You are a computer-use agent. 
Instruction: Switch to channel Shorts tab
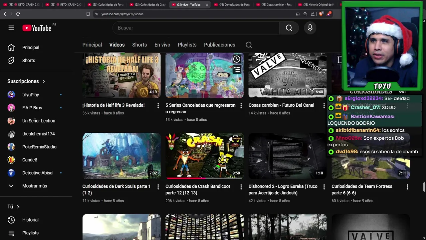click(x=139, y=45)
